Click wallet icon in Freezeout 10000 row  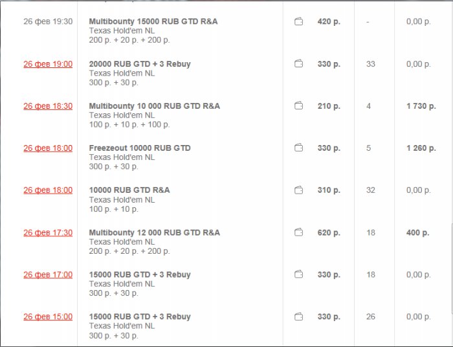point(298,148)
